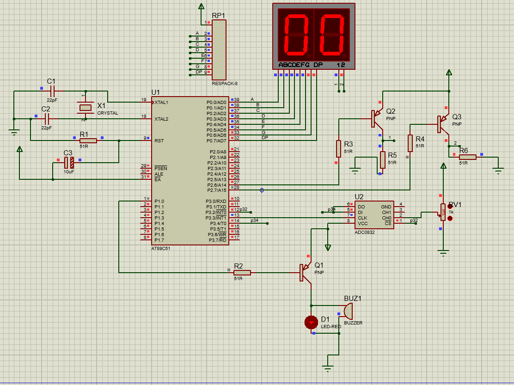Click the P3.0/RXD pin label
The height and width of the screenshot is (385, 514).
(216, 202)
